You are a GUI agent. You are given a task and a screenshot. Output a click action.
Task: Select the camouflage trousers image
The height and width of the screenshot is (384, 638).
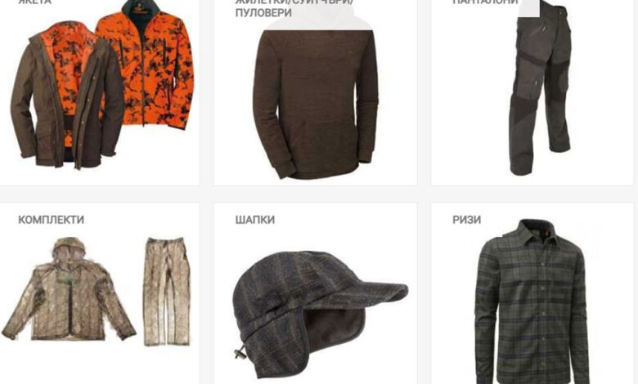tap(167, 292)
